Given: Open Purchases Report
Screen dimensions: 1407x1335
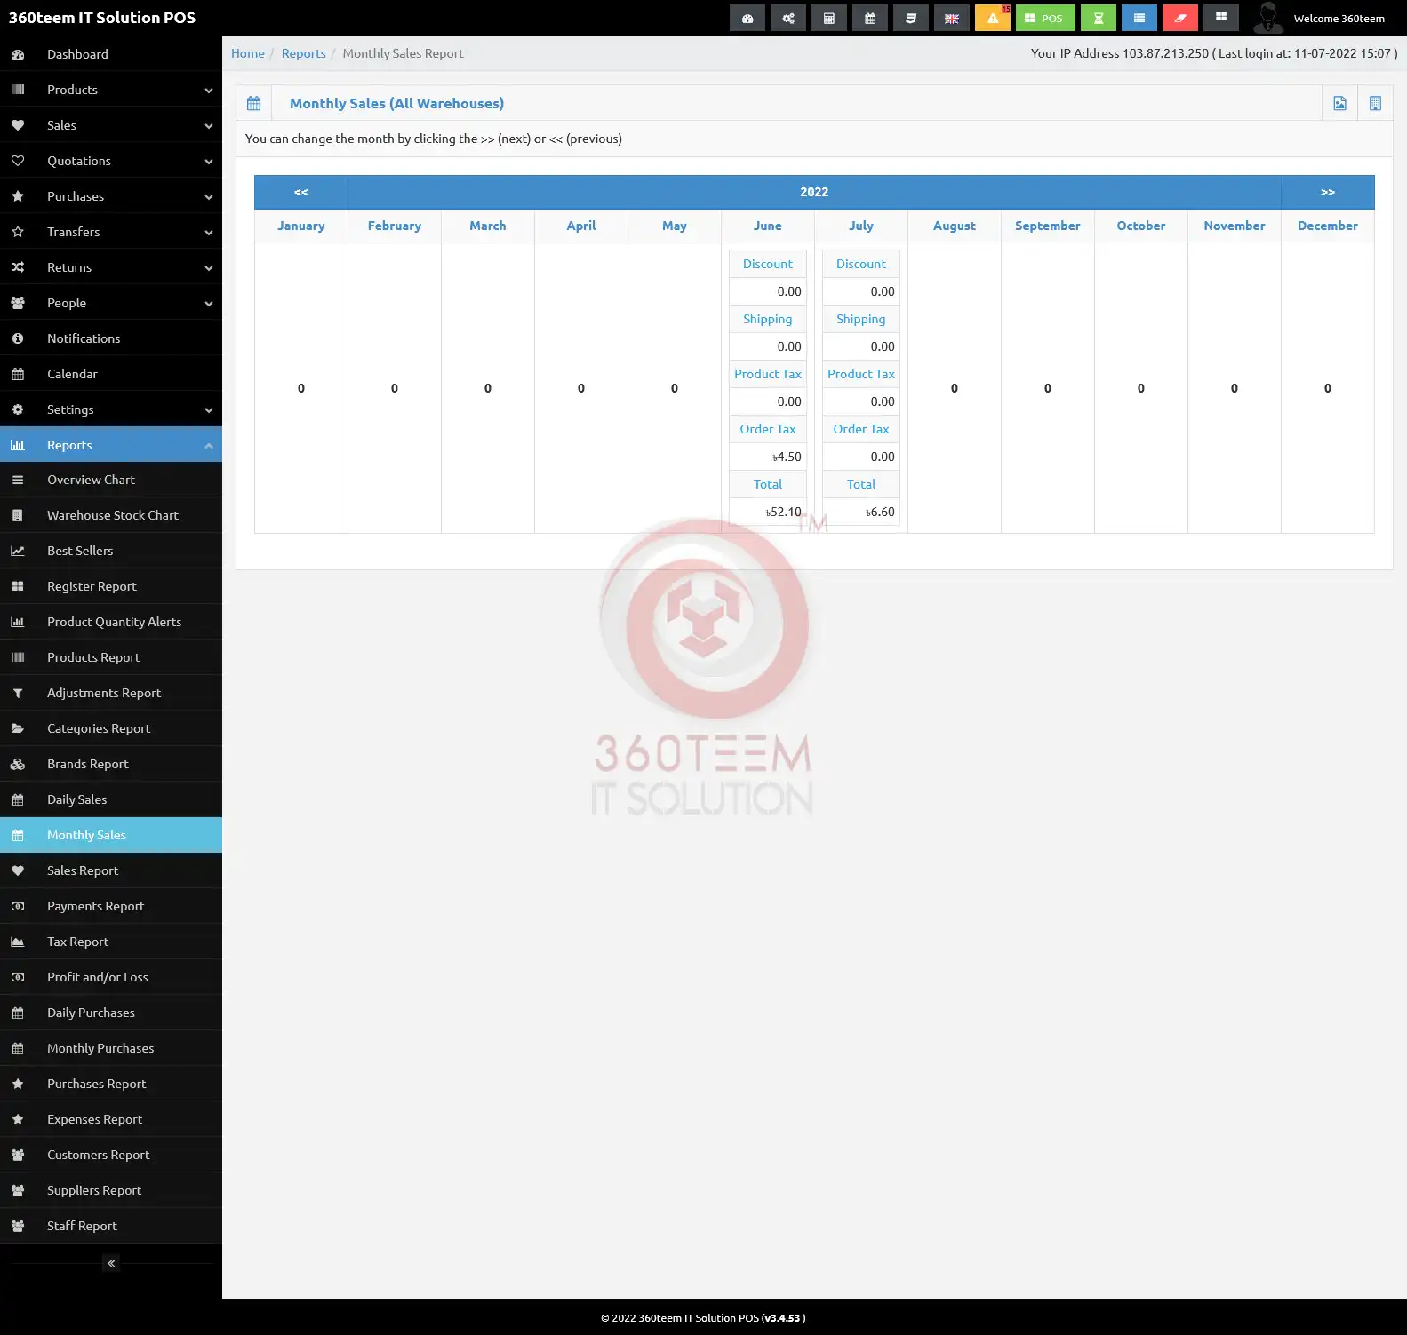Looking at the screenshot, I should (x=111, y=1084).
